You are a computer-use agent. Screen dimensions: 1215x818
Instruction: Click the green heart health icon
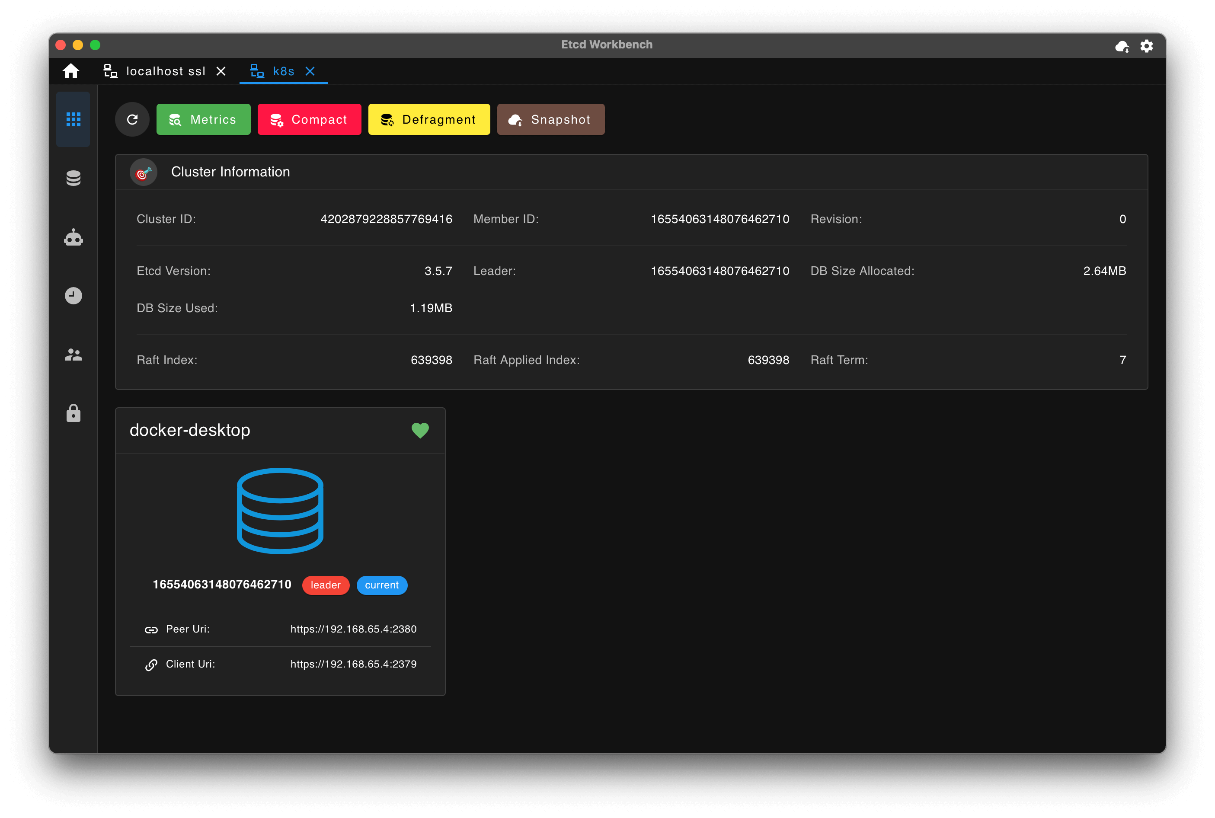(420, 430)
